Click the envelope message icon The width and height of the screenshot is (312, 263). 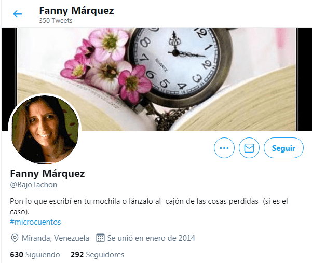click(x=249, y=148)
